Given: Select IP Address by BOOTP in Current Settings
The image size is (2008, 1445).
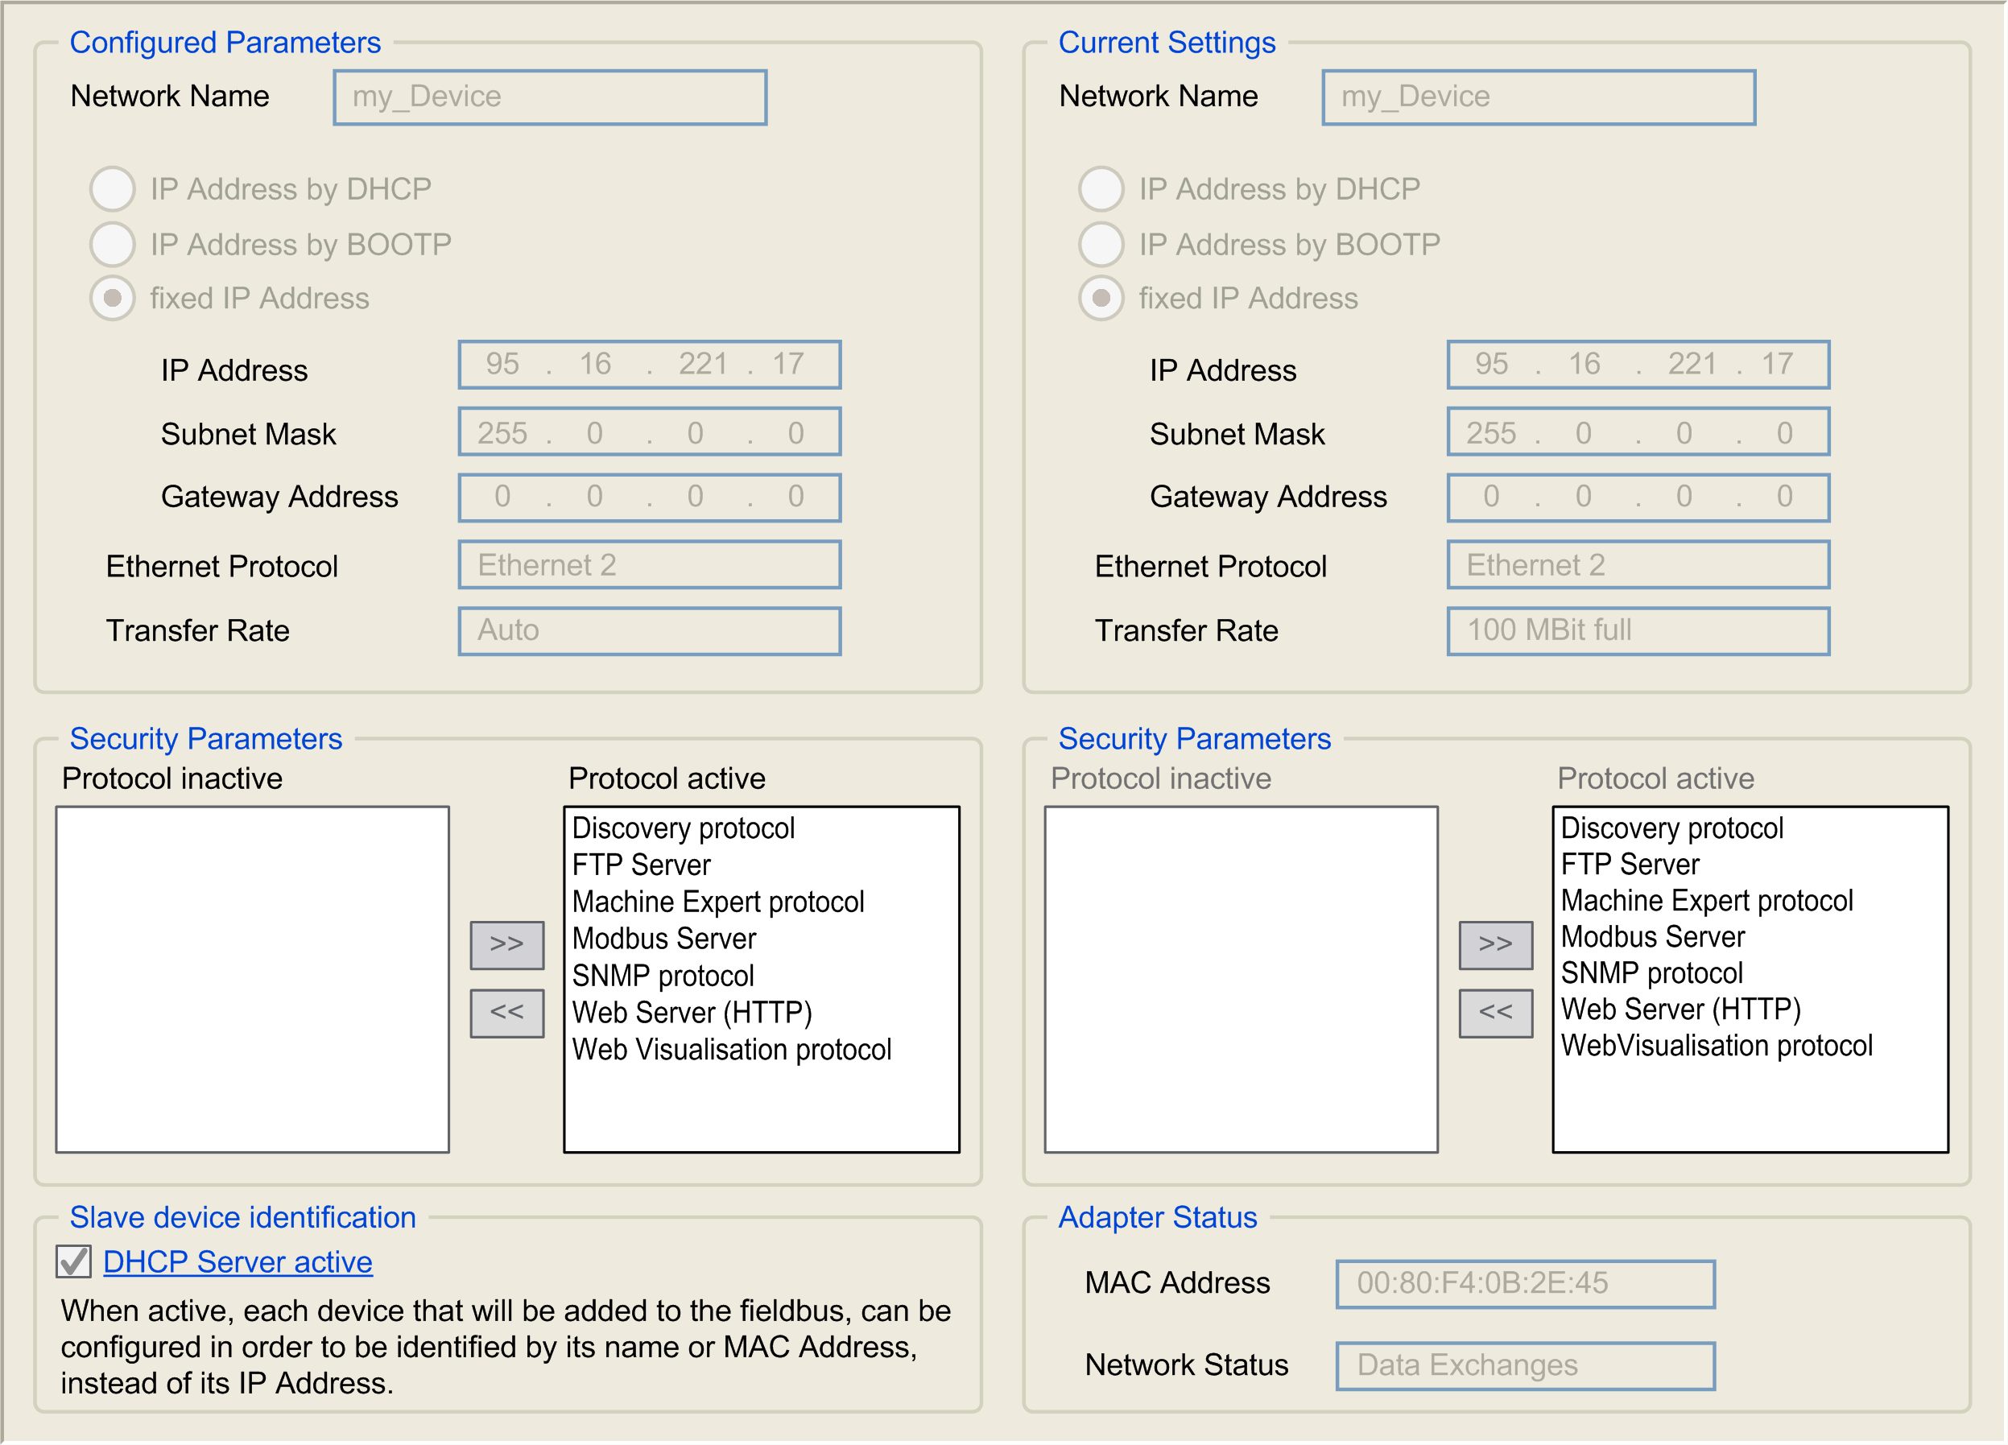Looking at the screenshot, I should [1101, 246].
